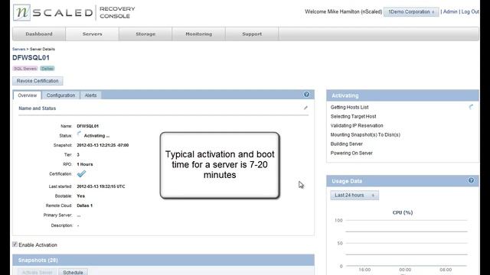Open the Storage menu
This screenshot has width=490, height=275.
145,34
